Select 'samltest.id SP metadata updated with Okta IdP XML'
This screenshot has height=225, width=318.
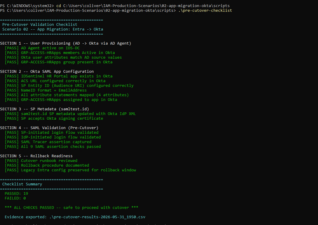70,114
